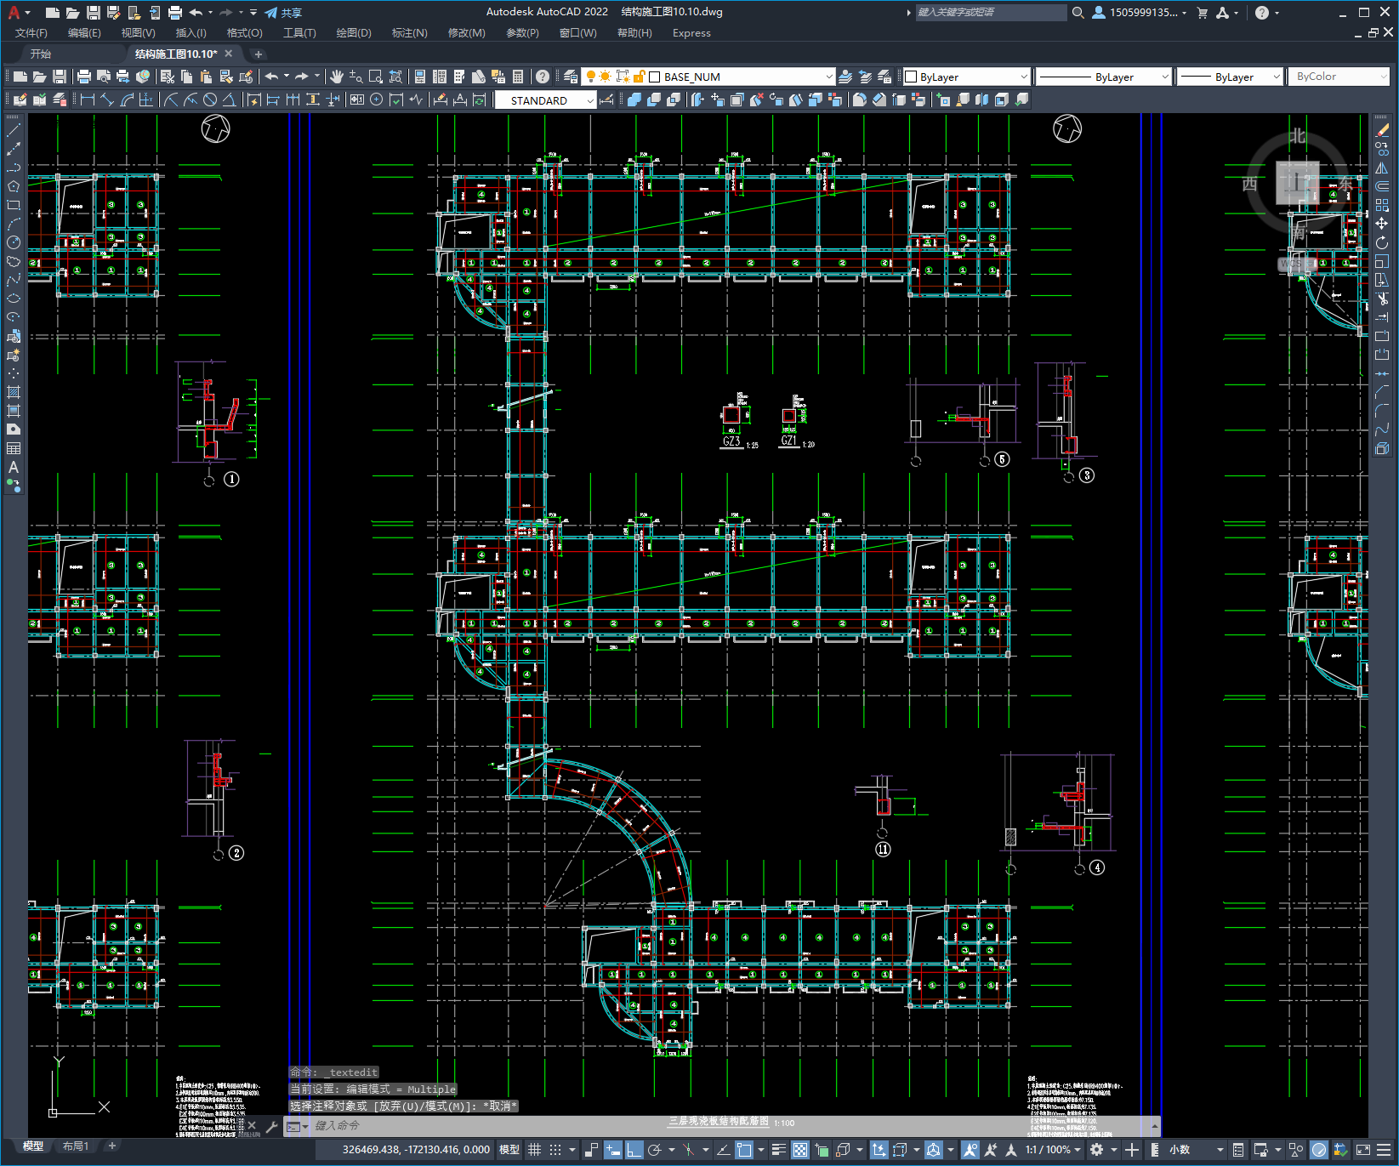Click the Help question mark icon
The height and width of the screenshot is (1166, 1399).
click(x=543, y=77)
